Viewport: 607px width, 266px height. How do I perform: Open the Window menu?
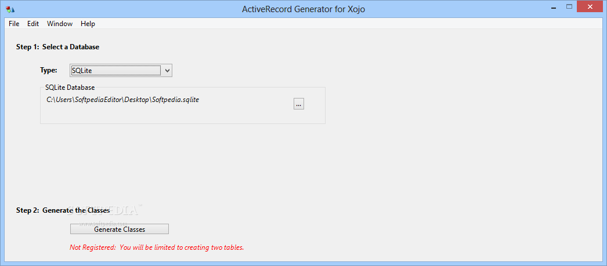click(x=60, y=24)
